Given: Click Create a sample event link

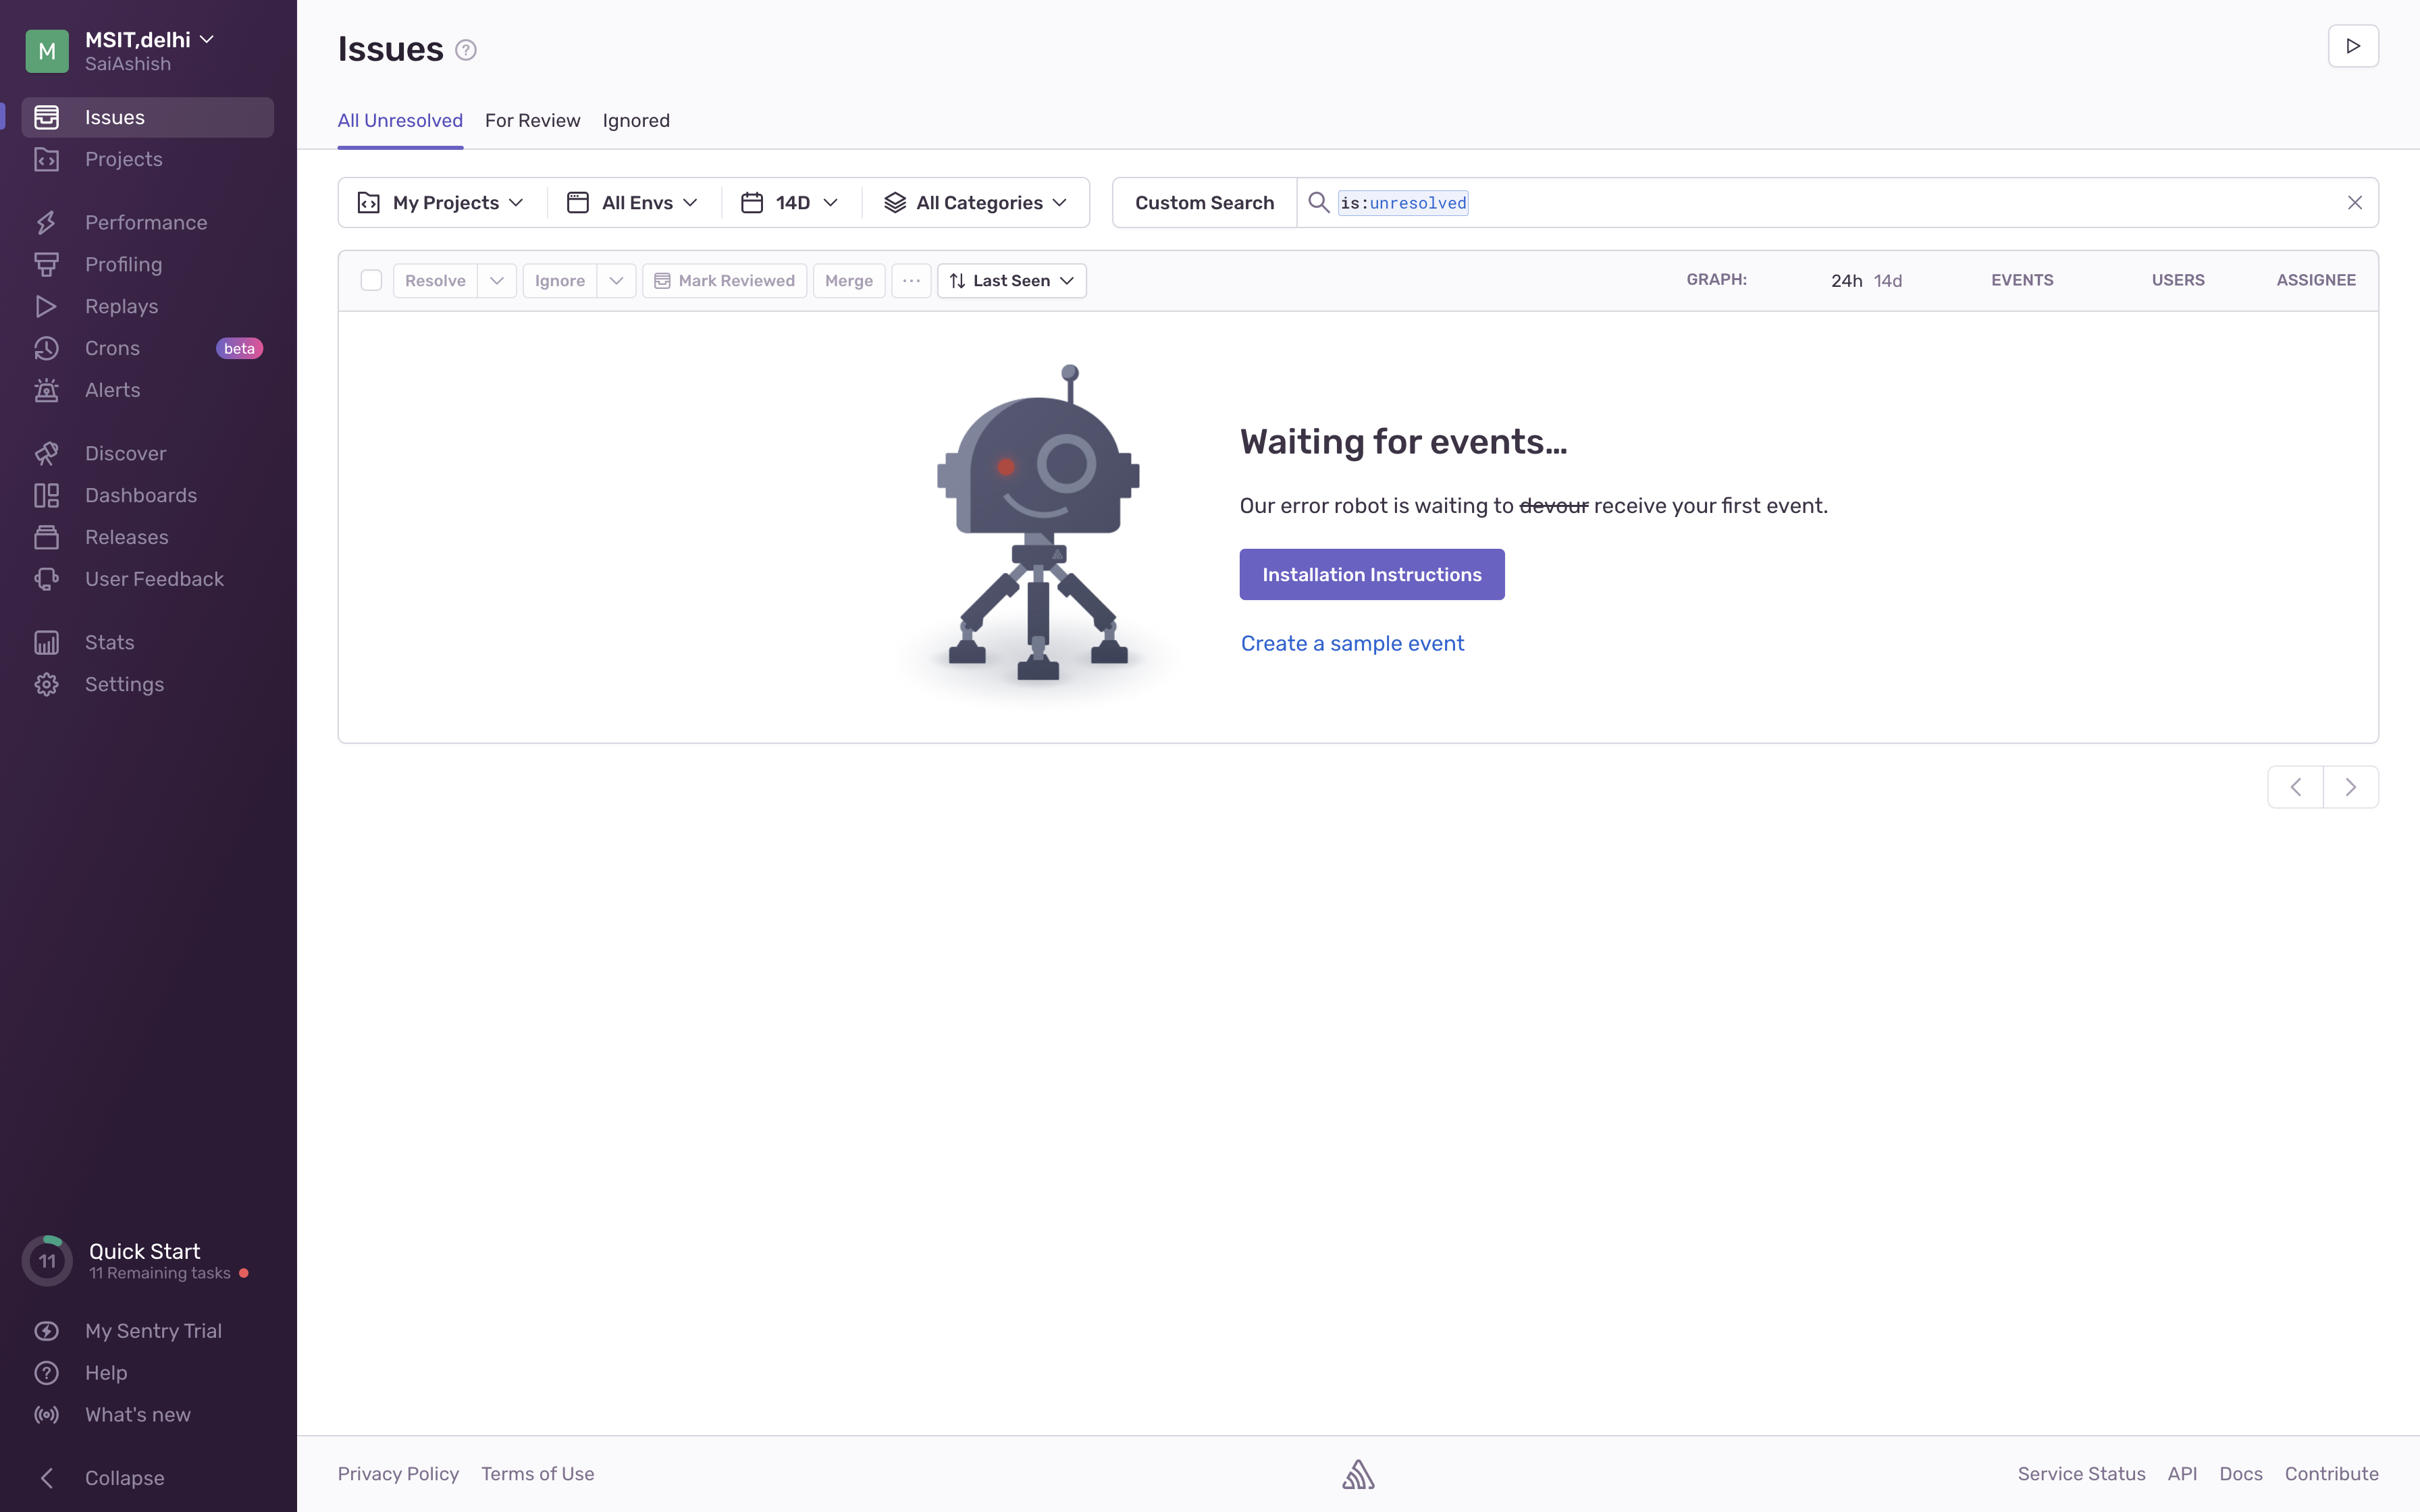Looking at the screenshot, I should click(x=1352, y=643).
